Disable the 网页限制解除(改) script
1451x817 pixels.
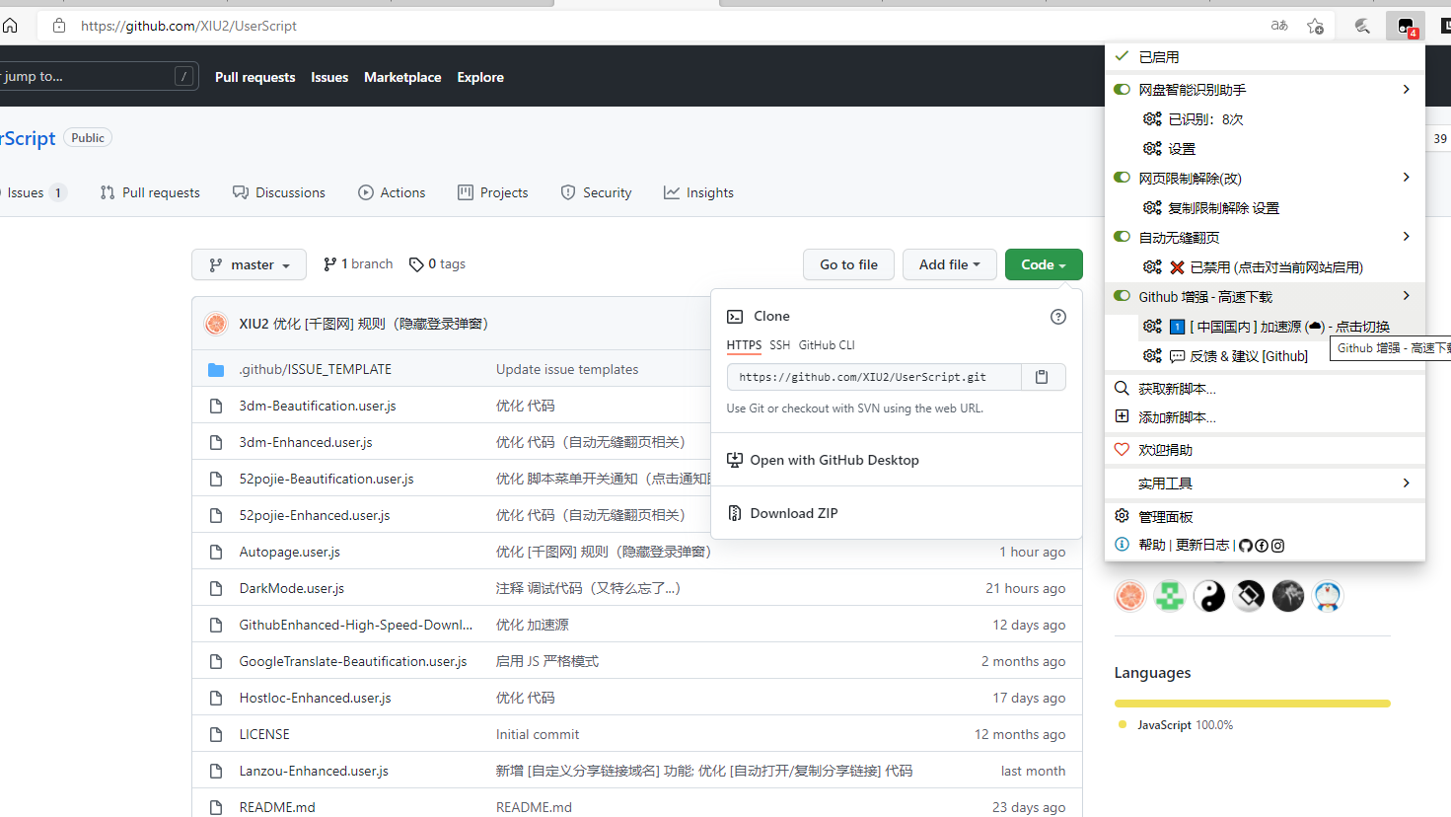(x=1122, y=177)
